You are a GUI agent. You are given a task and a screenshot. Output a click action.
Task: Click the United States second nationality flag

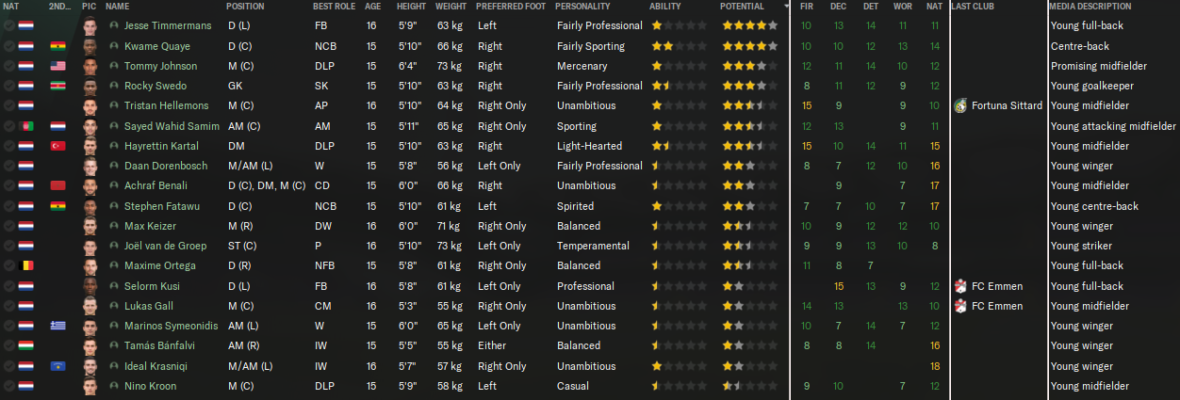(57, 66)
